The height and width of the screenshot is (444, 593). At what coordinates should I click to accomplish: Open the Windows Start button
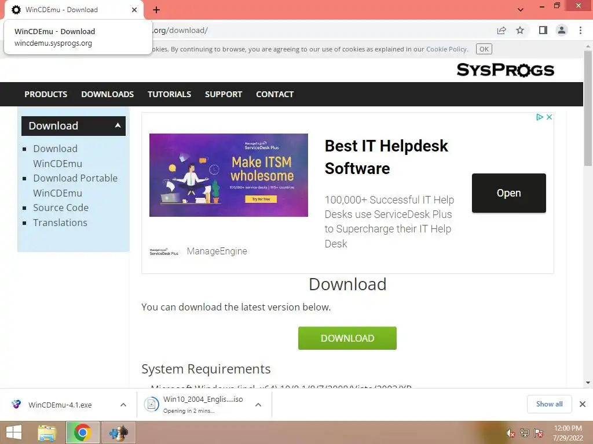pyautogui.click(x=14, y=432)
